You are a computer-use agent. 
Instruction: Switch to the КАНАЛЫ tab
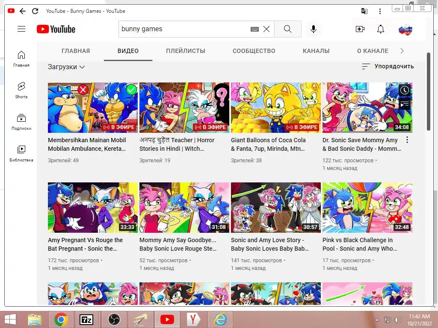click(x=316, y=51)
